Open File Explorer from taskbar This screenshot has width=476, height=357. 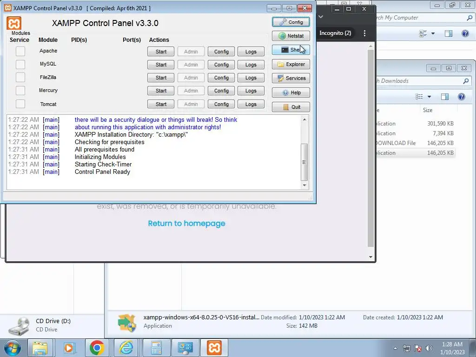point(40,348)
